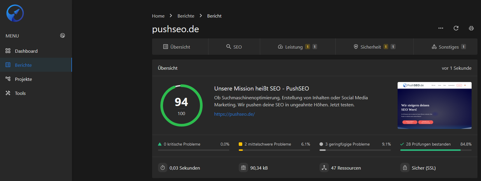This screenshot has width=481, height=181.
Task: Click gray badge on Sonstiges tab
Action: click(463, 47)
